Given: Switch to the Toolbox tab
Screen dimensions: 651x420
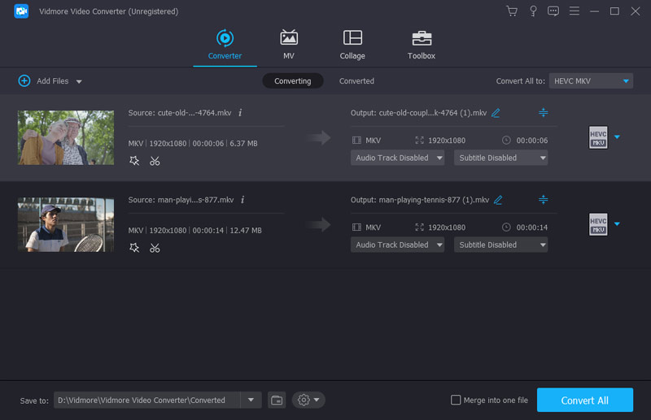Looking at the screenshot, I should pyautogui.click(x=421, y=45).
